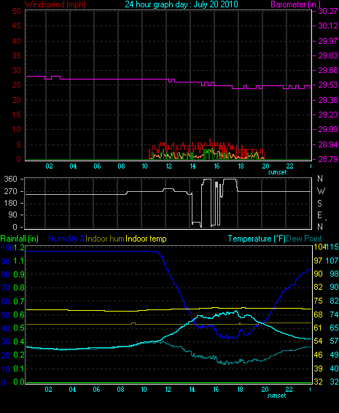Click the yellow "Indoor temp" legend label
The width and height of the screenshot is (339, 413).
click(x=146, y=239)
